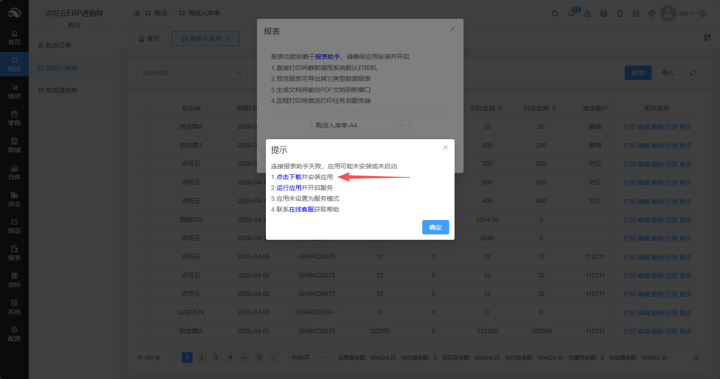
Task: Select the checkbox for 山东5678 row
Action: 147,313
